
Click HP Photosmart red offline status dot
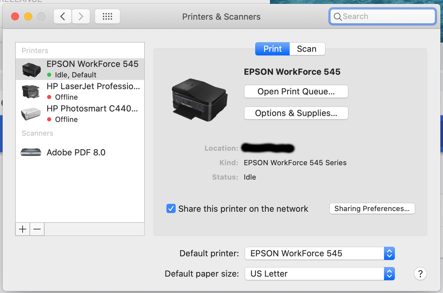(x=49, y=119)
